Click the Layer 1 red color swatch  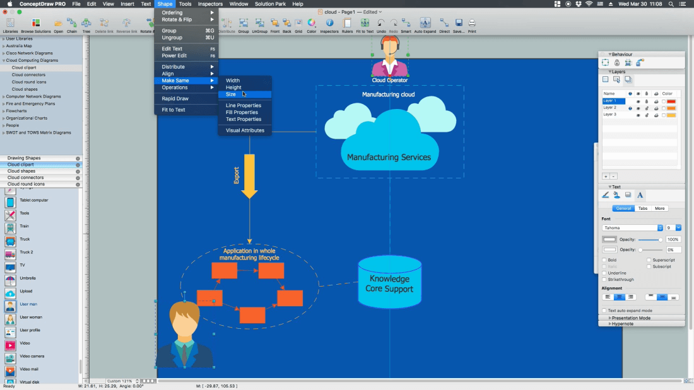[x=671, y=101]
